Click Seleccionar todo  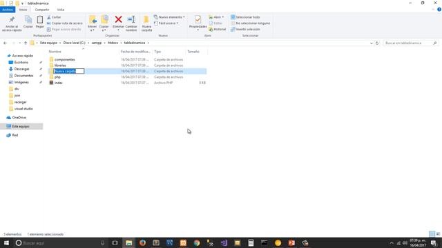point(245,17)
